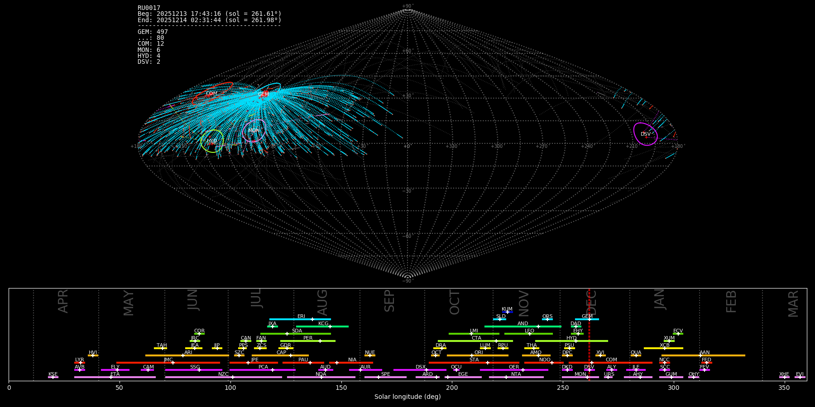Image resolution: width=815 pixels, height=407 pixels.
Task: Click the SDA shower label in timeline
Action: (297, 331)
